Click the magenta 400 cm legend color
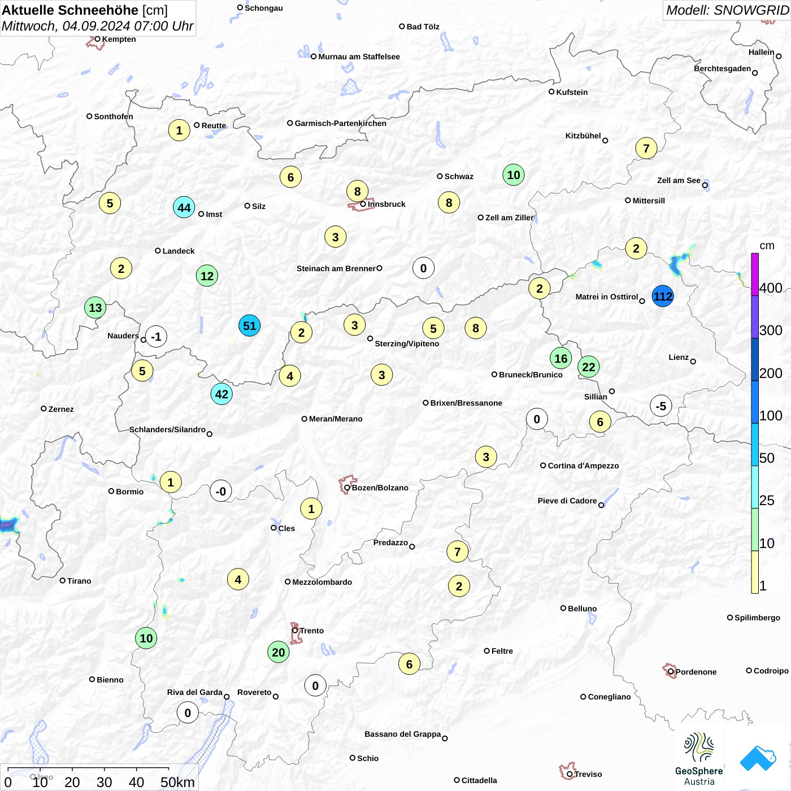Screen dimensions: 791x791 pyautogui.click(x=755, y=274)
